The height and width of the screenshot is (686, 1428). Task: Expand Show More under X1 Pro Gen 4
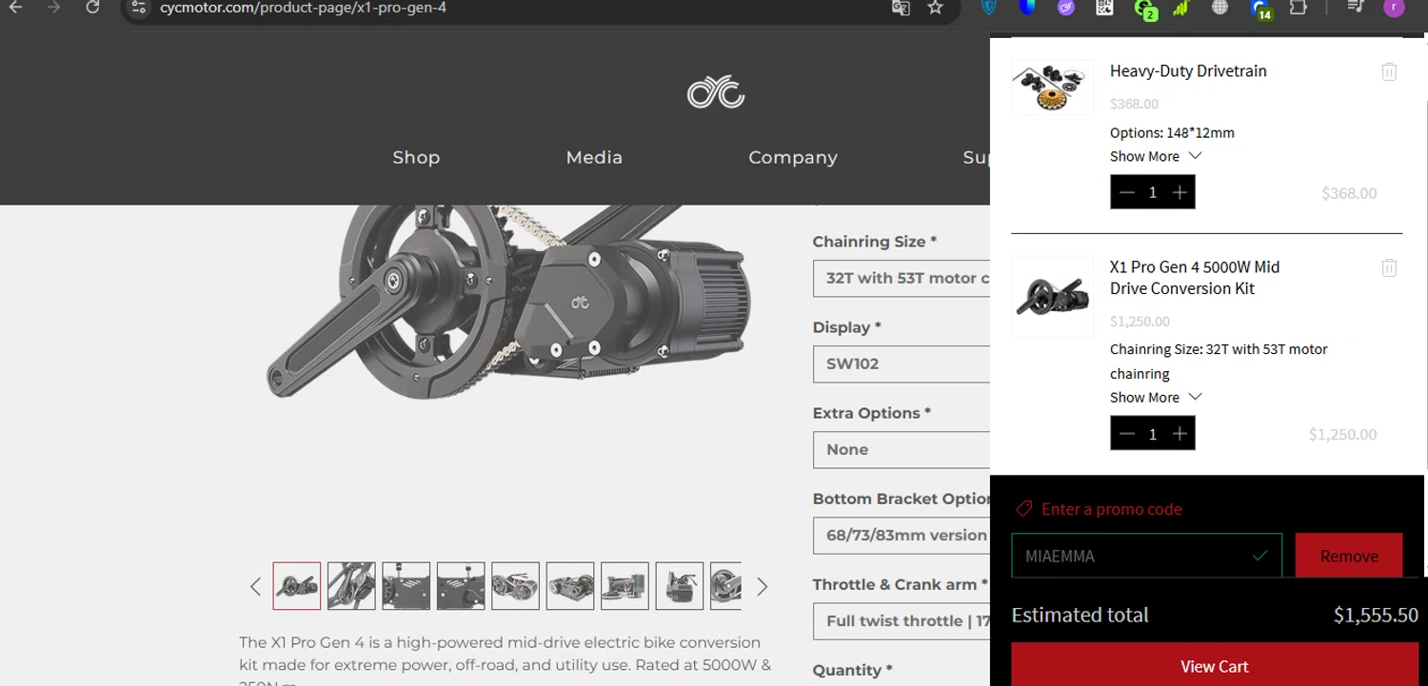click(x=1156, y=397)
